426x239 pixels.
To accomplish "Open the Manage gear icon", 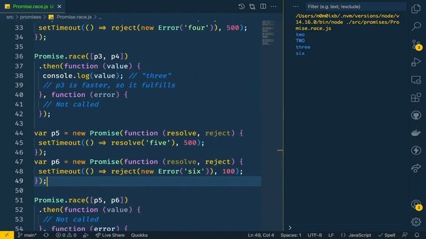I will click(416, 222).
